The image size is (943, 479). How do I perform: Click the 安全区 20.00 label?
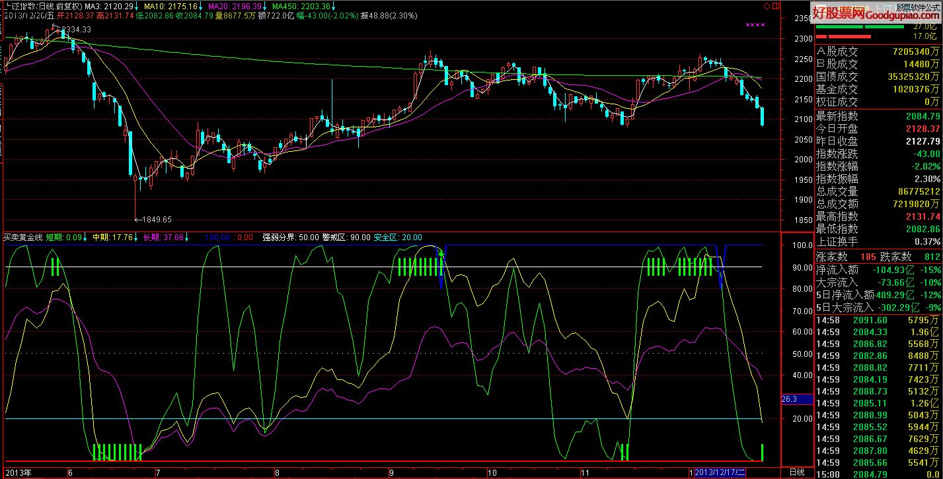pos(398,237)
